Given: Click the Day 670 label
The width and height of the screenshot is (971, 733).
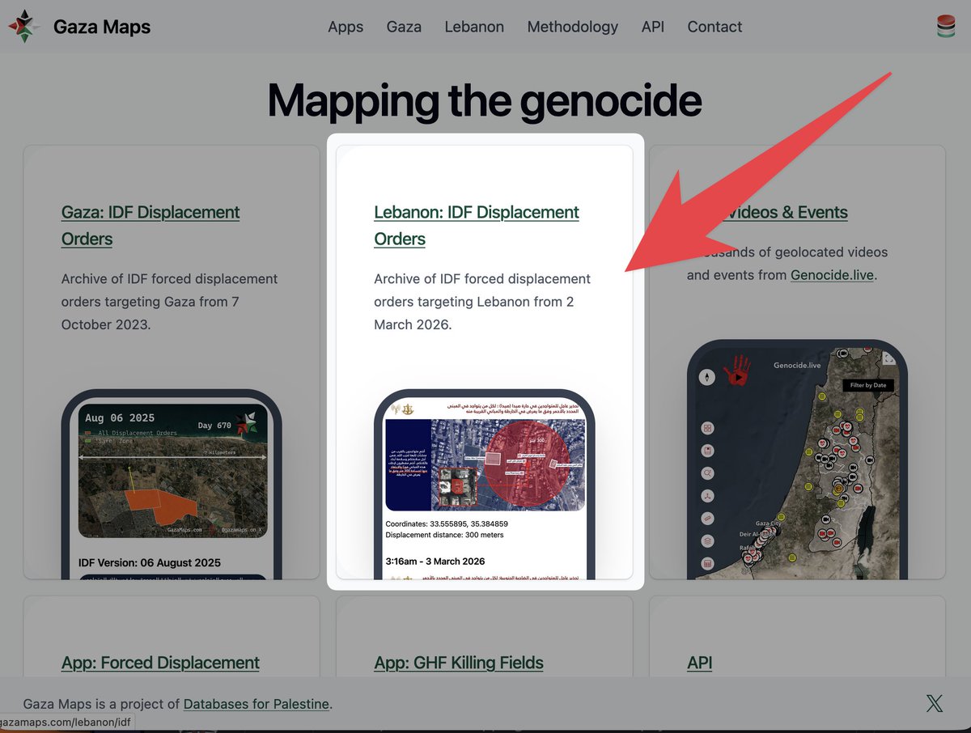Looking at the screenshot, I should (x=214, y=426).
